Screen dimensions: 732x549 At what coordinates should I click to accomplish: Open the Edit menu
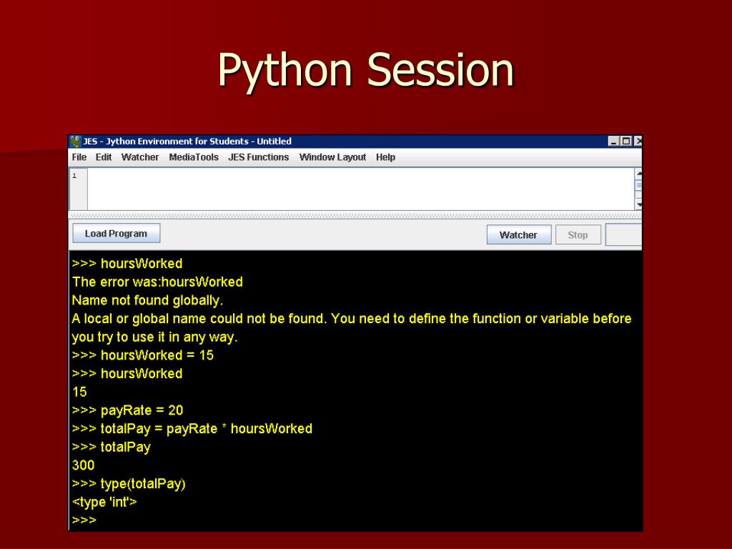pyautogui.click(x=103, y=157)
